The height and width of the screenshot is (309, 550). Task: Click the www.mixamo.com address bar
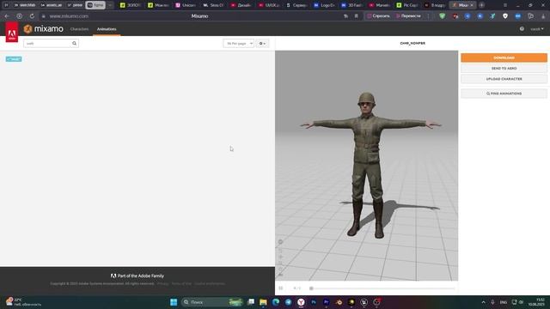69,16
